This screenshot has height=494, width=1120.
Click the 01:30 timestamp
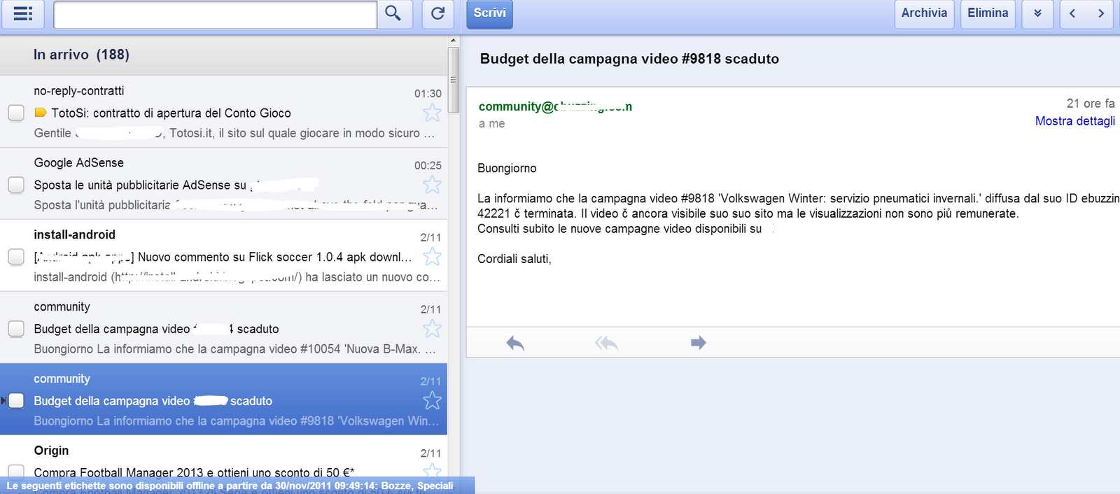428,94
